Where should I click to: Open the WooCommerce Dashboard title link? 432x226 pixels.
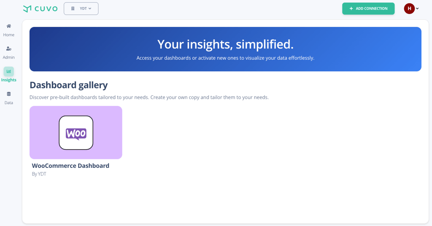click(x=70, y=166)
